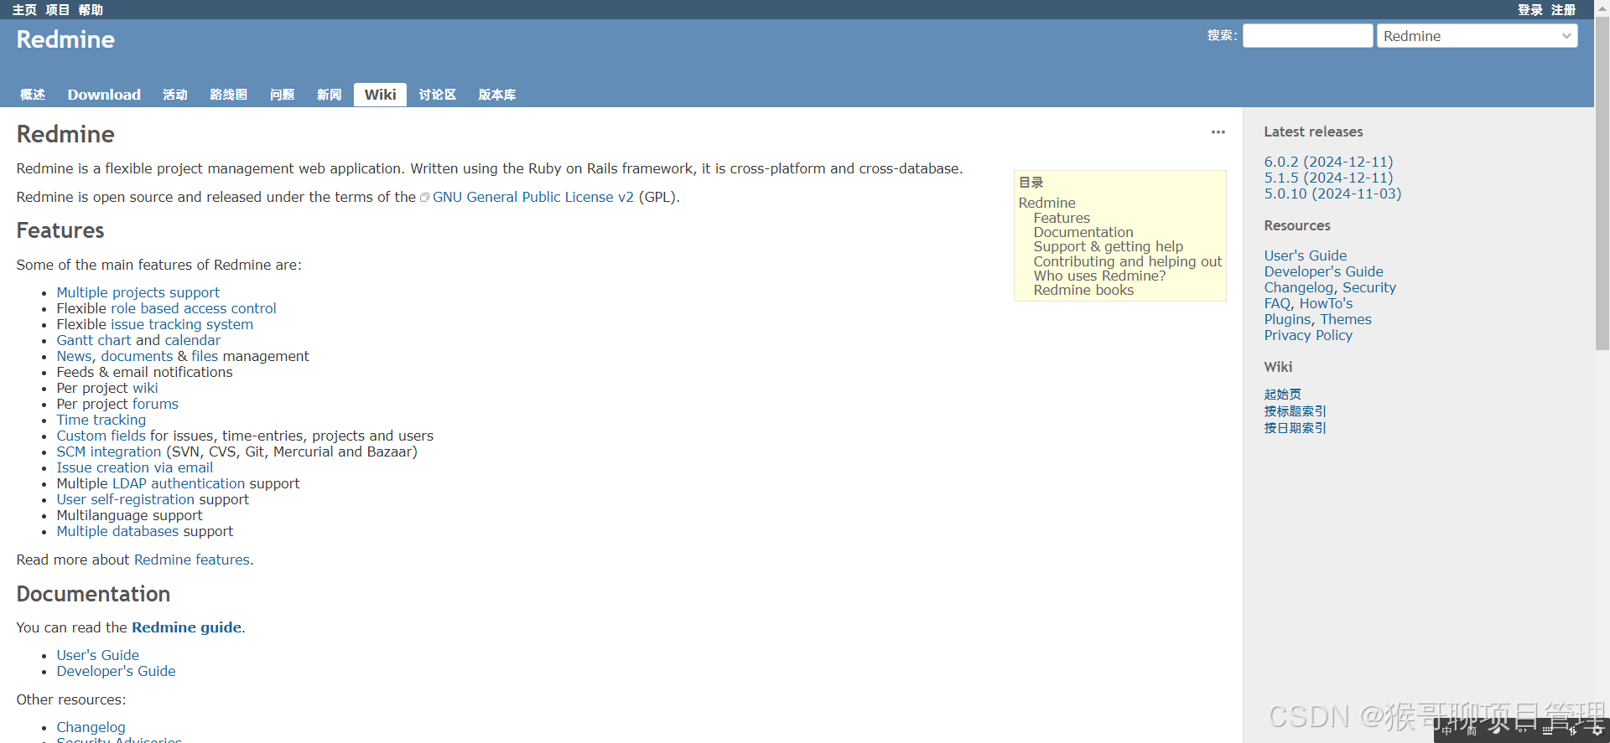Open LDAP authentication link
The height and width of the screenshot is (743, 1610).
[x=179, y=483]
